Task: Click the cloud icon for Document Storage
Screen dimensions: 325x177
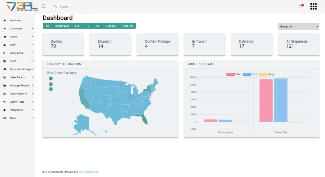Action: tap(4, 69)
